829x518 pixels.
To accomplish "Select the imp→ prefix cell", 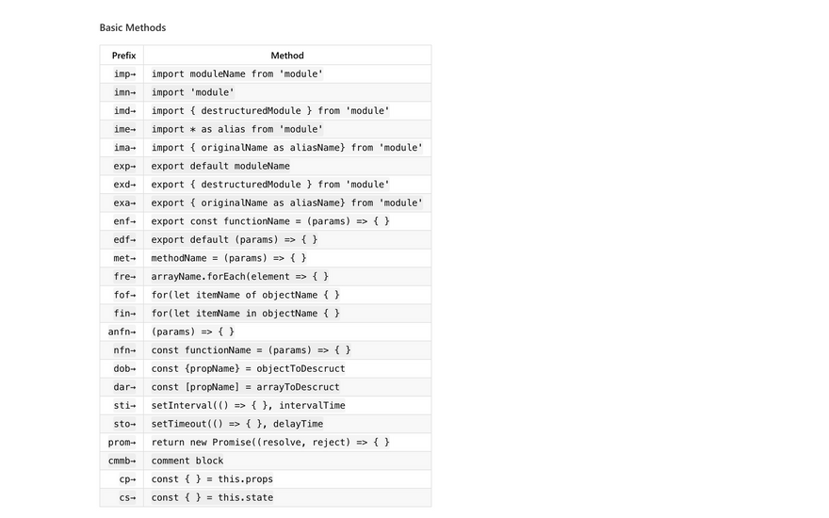I will click(x=124, y=73).
